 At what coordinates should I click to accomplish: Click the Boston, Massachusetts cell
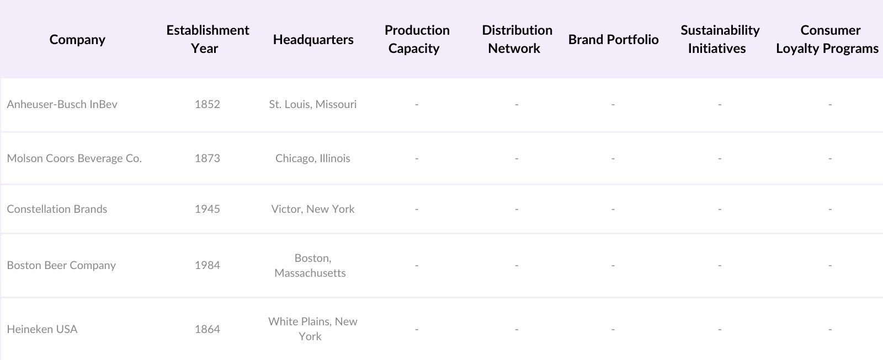[312, 265]
